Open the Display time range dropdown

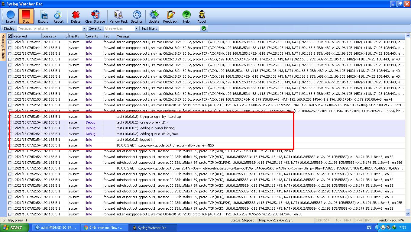tap(84, 28)
